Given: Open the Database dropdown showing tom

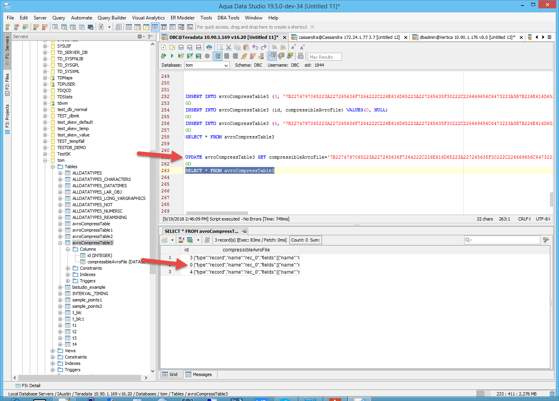Looking at the screenshot, I should 207,65.
